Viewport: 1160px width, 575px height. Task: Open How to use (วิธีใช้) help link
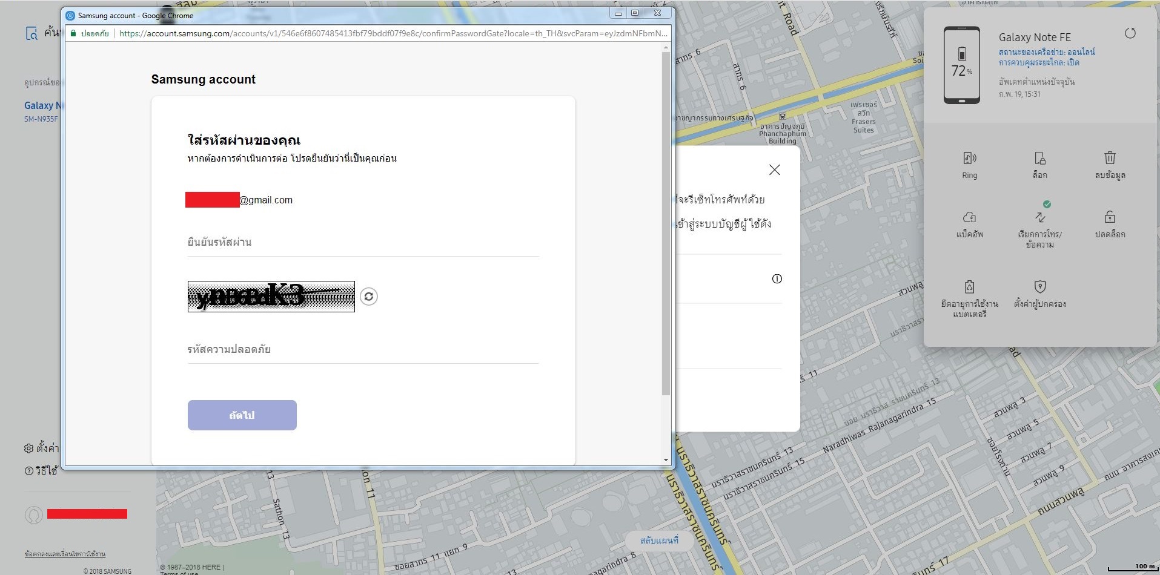tap(41, 470)
